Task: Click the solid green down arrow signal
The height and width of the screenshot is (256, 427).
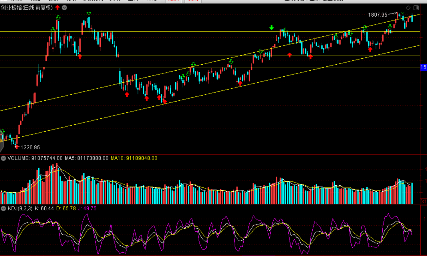Action: click(x=271, y=28)
